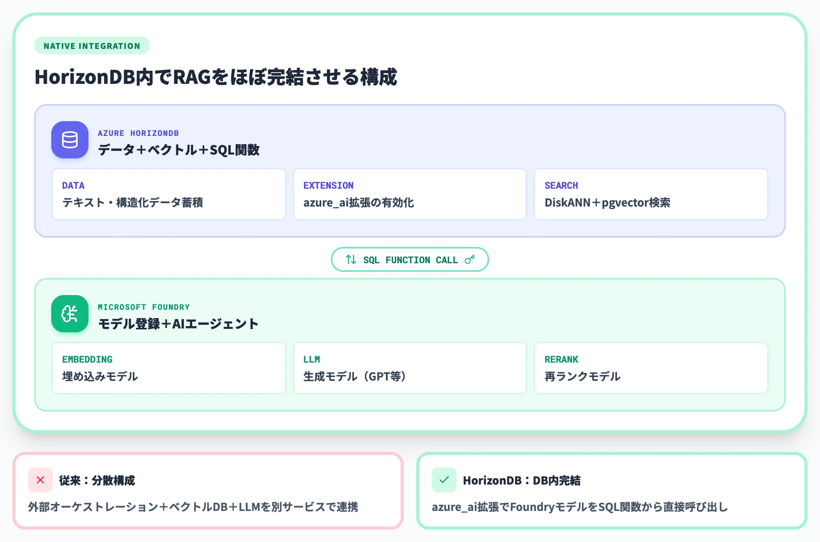The height and width of the screenshot is (542, 820).
Task: Click the Microsoft Foundry brain icon
Action: (70, 314)
